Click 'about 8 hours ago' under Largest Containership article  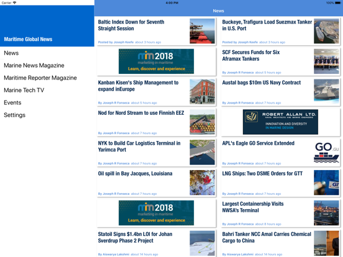click(x=268, y=224)
